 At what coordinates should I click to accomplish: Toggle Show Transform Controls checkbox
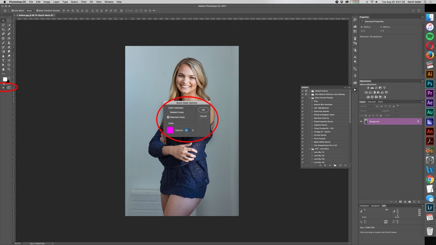coord(37,10)
